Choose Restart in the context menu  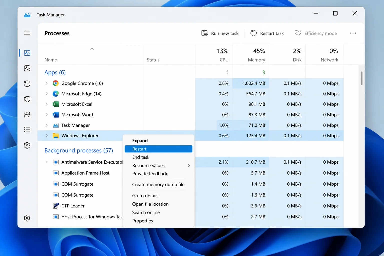(x=158, y=149)
